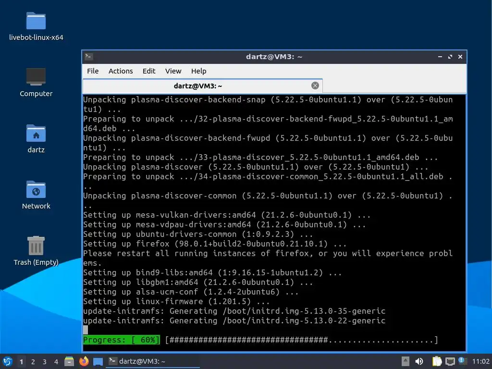
Task: Click the wired network tray icon
Action: [450, 361]
